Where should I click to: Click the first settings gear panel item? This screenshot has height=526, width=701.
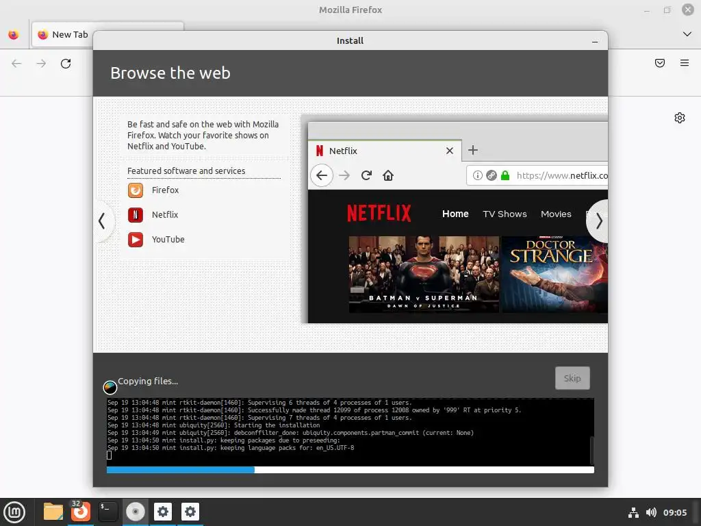pyautogui.click(x=163, y=512)
